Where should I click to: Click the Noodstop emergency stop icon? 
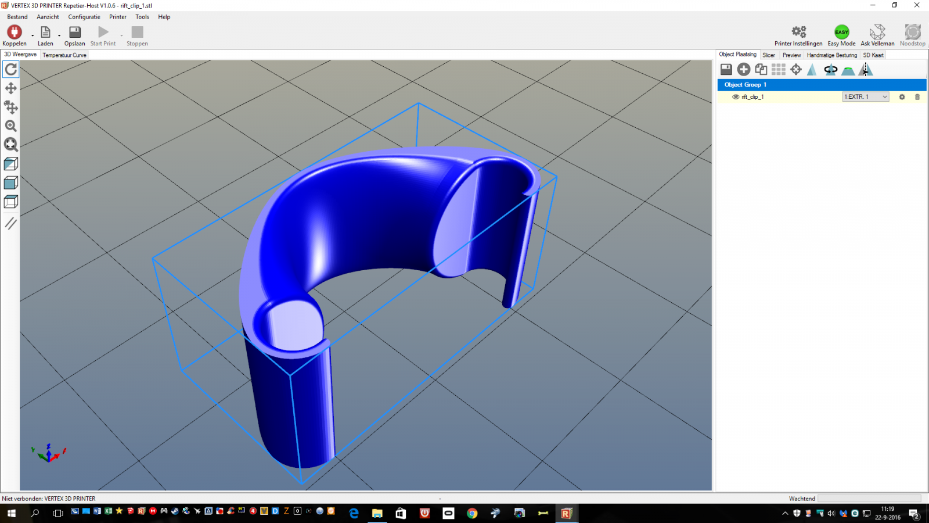point(913,32)
